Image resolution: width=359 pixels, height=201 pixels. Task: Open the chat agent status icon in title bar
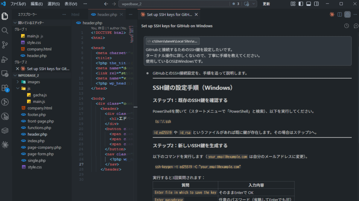click(247, 4)
